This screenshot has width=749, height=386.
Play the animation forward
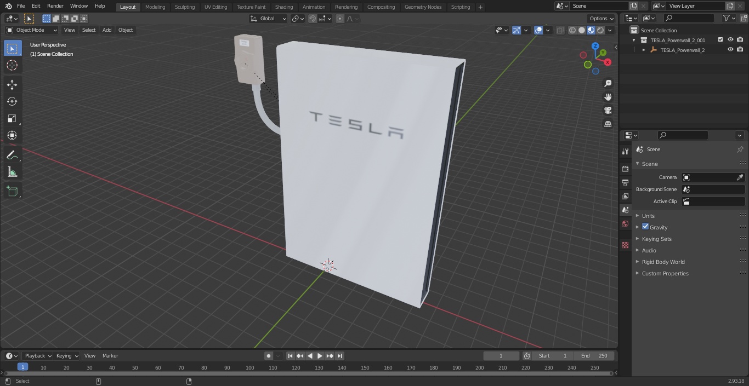pos(320,356)
